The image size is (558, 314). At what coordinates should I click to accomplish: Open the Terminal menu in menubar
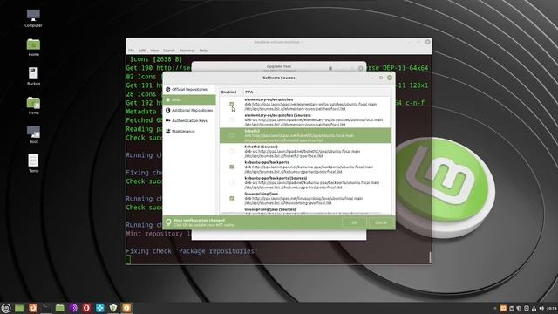point(187,51)
